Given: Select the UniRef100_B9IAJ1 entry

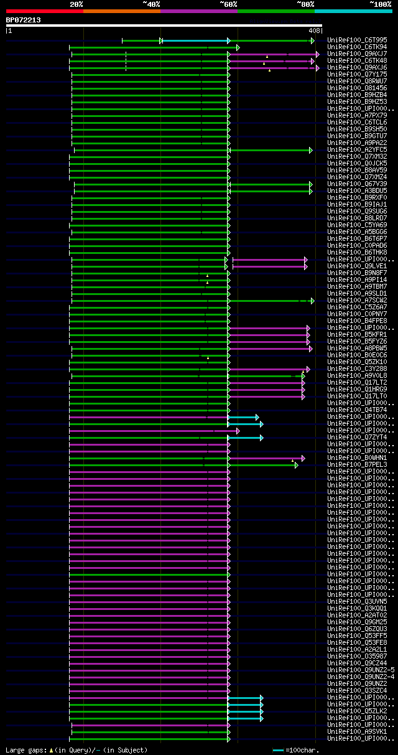Looking at the screenshot, I should [x=357, y=204].
